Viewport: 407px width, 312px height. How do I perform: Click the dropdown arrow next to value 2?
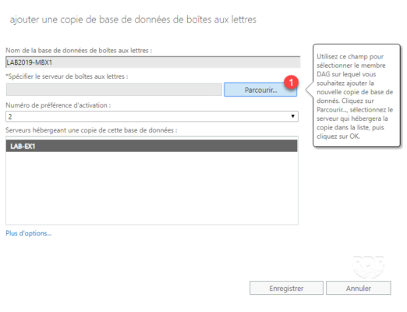(x=292, y=116)
